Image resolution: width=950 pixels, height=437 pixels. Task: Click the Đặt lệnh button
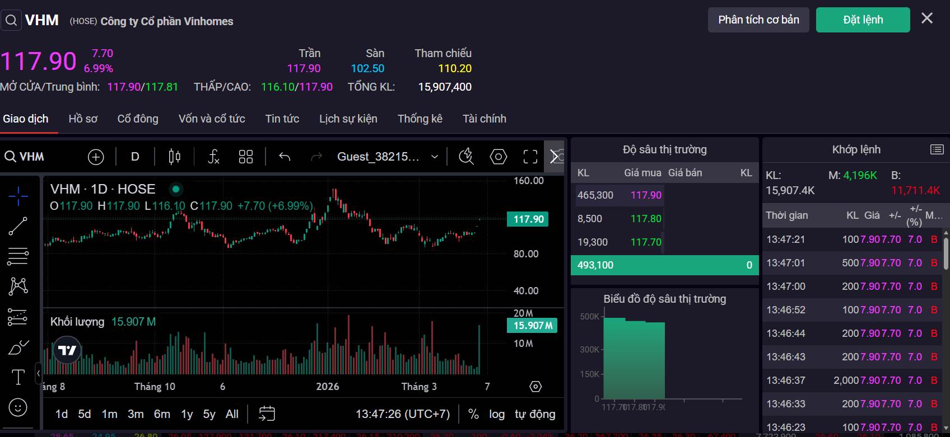click(x=863, y=20)
